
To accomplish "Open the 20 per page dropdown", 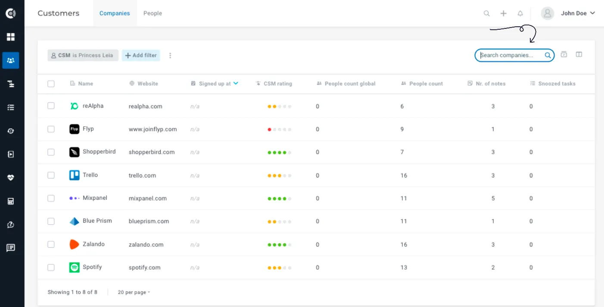I will (x=134, y=292).
